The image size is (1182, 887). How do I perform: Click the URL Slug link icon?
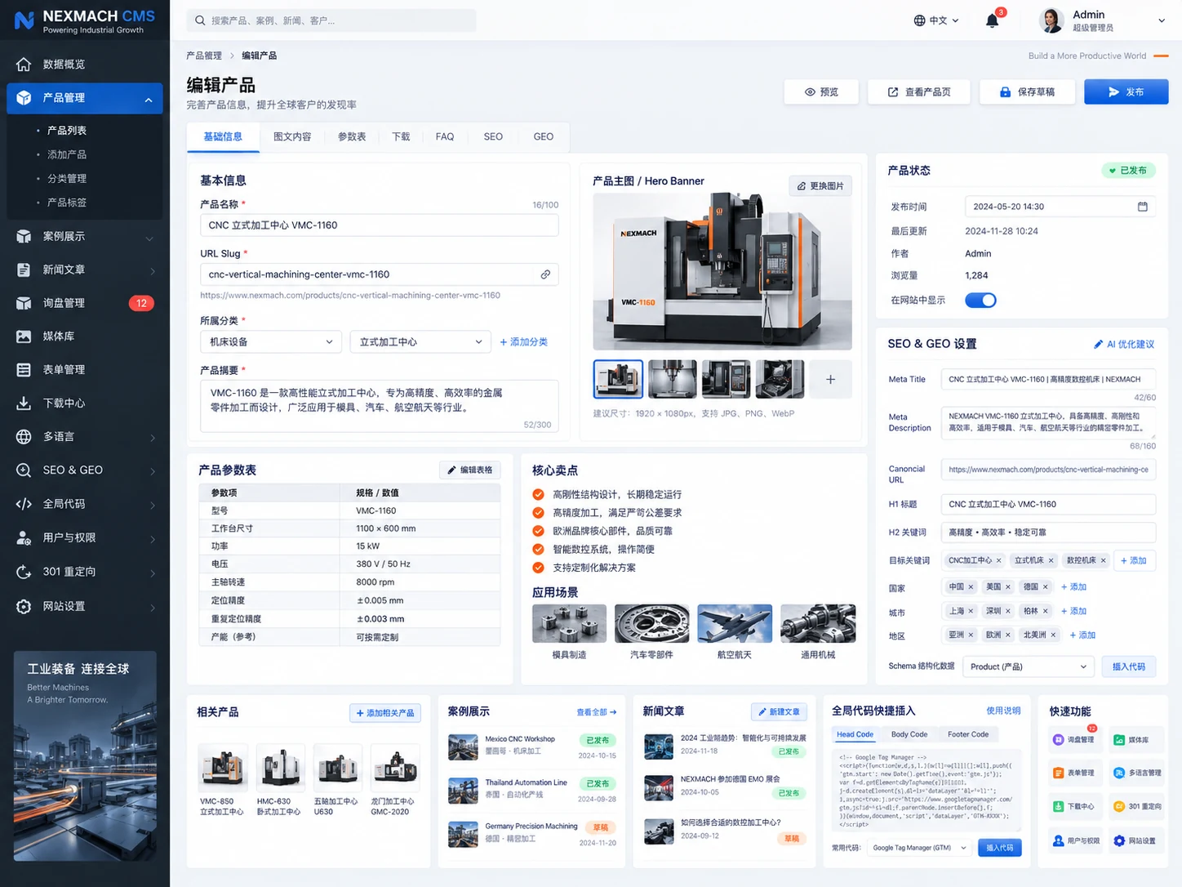pyautogui.click(x=545, y=274)
